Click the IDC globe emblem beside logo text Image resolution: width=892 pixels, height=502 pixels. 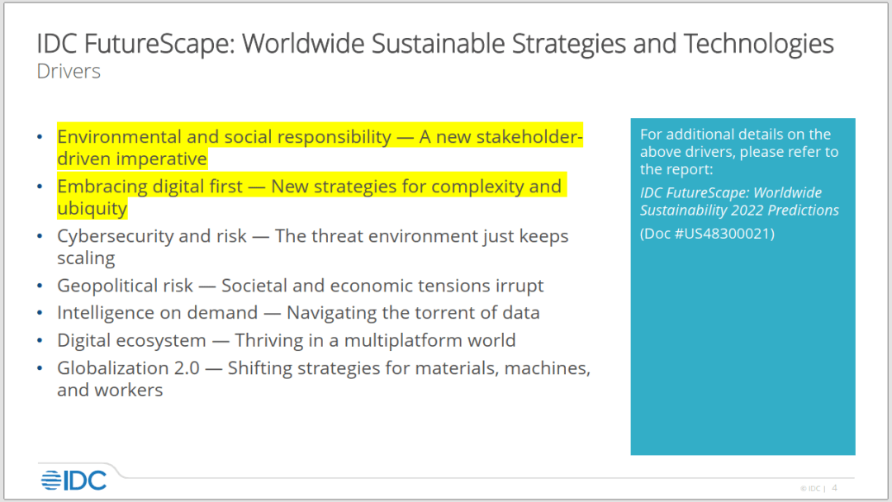51,481
